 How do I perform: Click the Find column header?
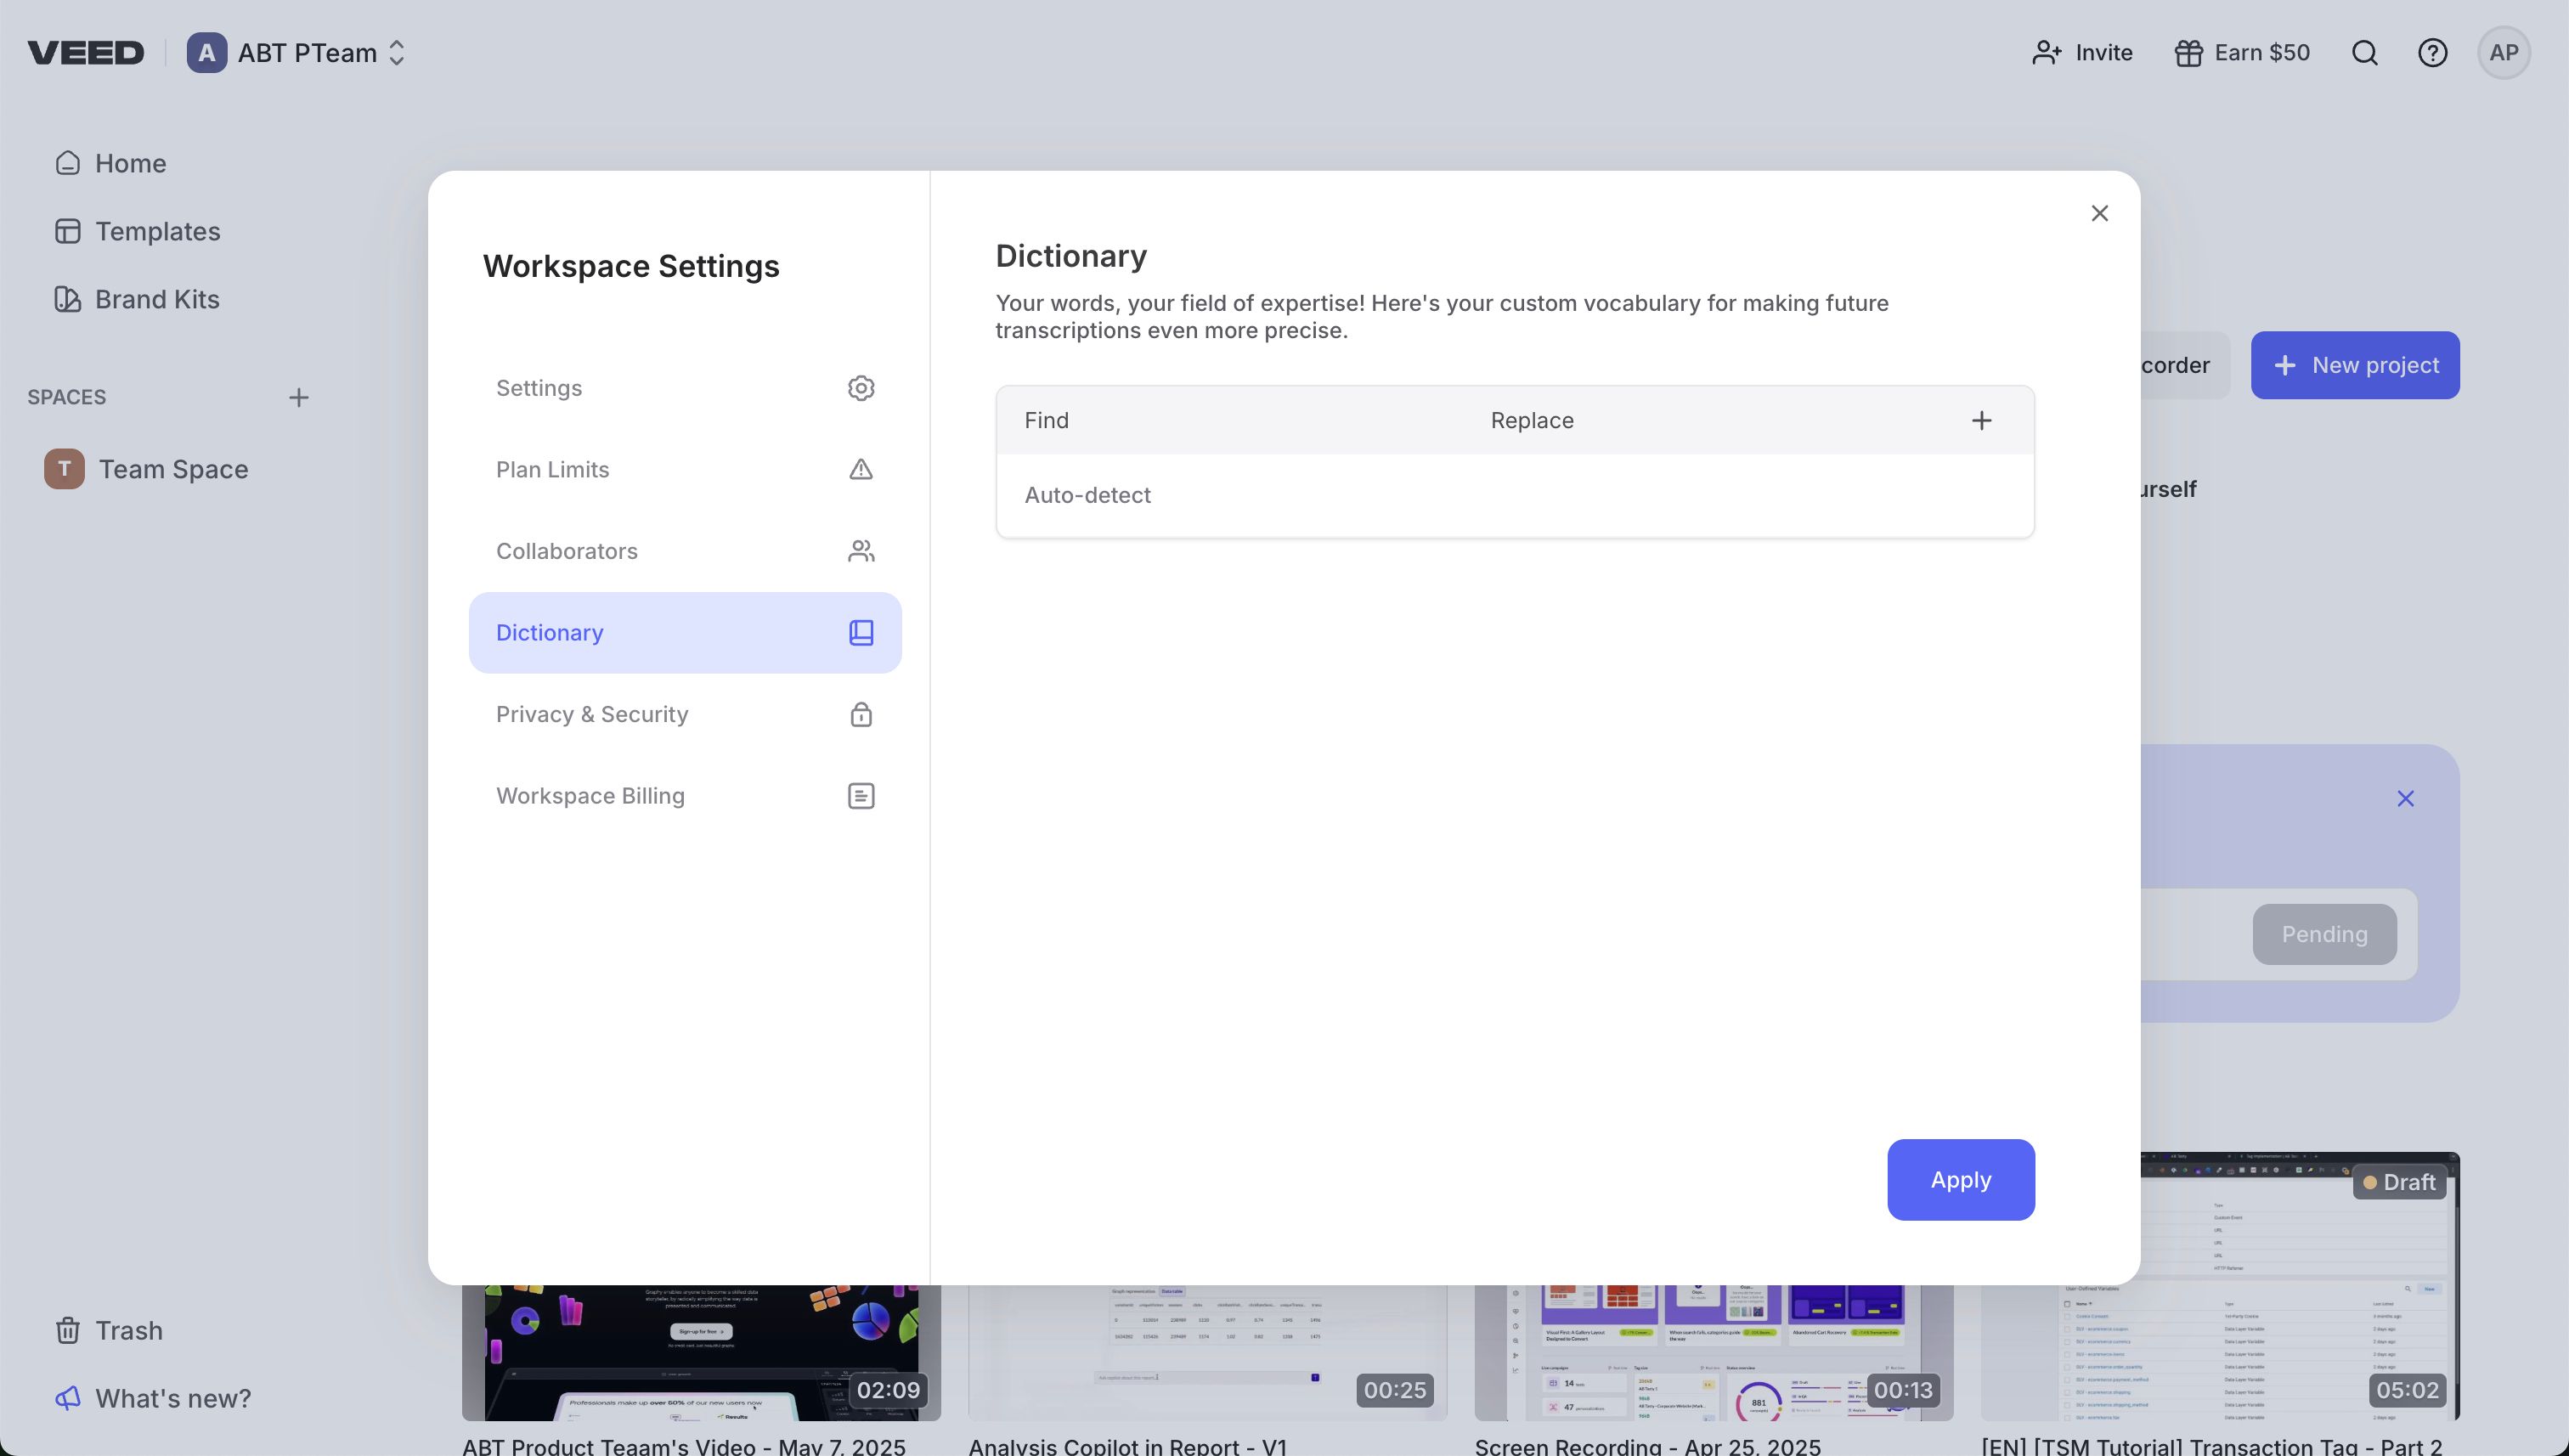1046,420
